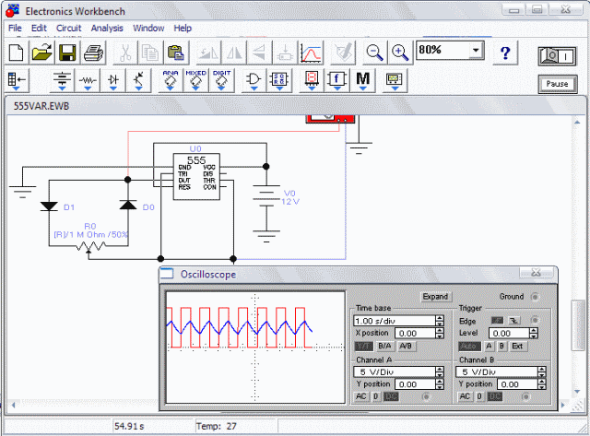Expand the oscilloscope display
Image resolution: width=590 pixels, height=436 pixels.
(x=435, y=297)
